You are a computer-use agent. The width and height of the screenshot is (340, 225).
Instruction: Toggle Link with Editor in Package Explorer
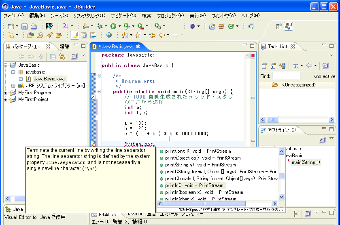pyautogui.click(x=62, y=57)
